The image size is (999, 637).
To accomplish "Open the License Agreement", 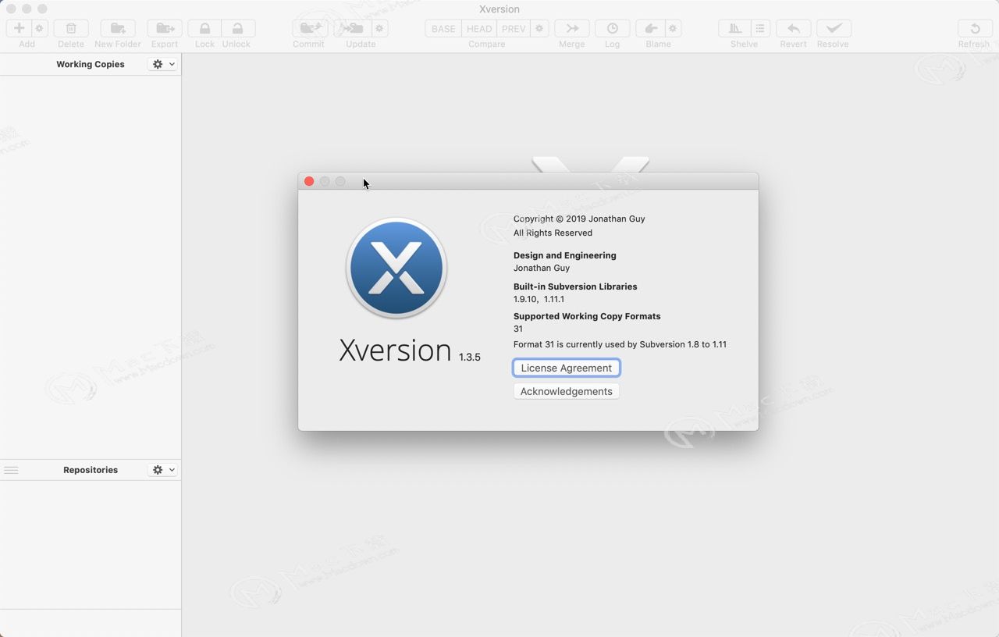I will click(567, 368).
